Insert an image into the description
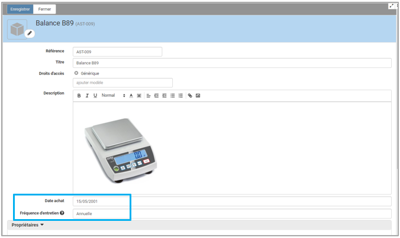The image size is (400, 238). click(x=198, y=96)
